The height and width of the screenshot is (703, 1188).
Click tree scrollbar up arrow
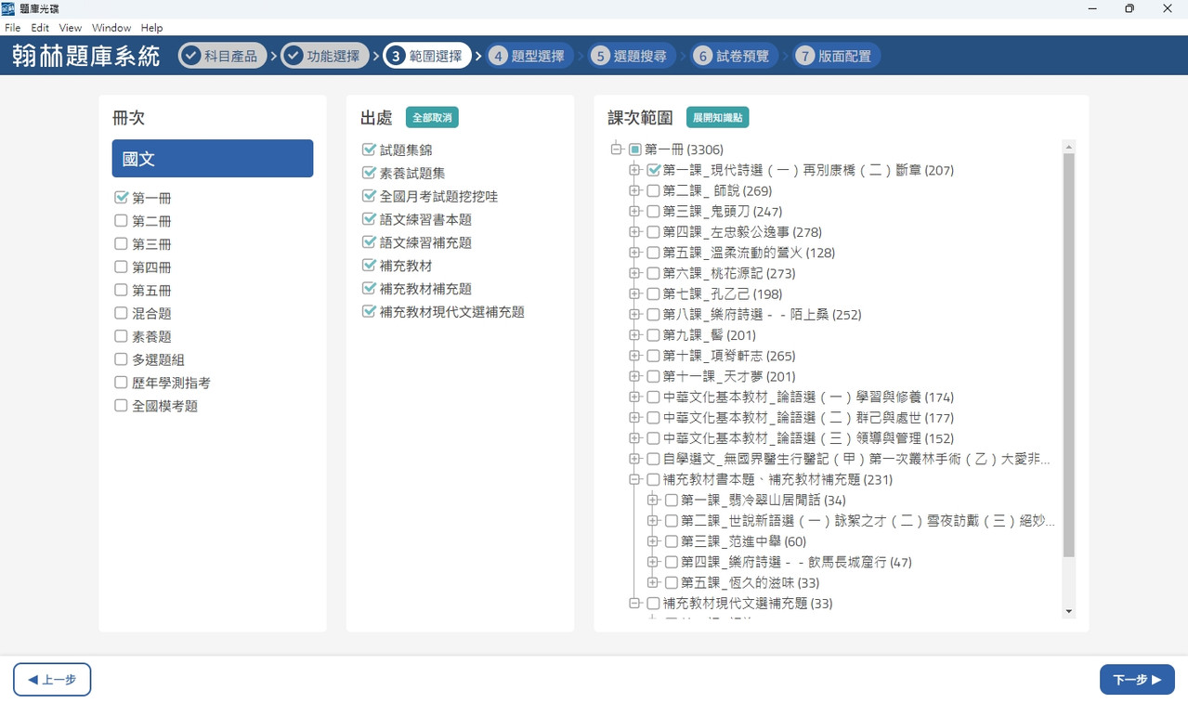[x=1068, y=147]
